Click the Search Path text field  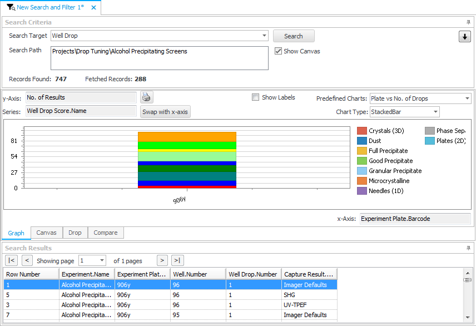point(160,58)
